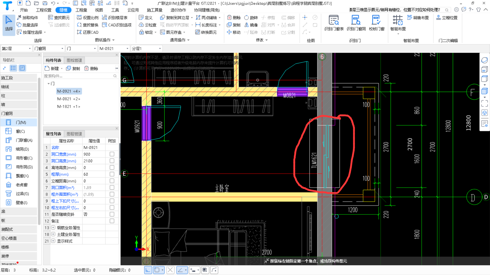The image size is (490, 275).
Task: Open 查找图元 find element tool
Action: pyautogui.click(x=59, y=18)
